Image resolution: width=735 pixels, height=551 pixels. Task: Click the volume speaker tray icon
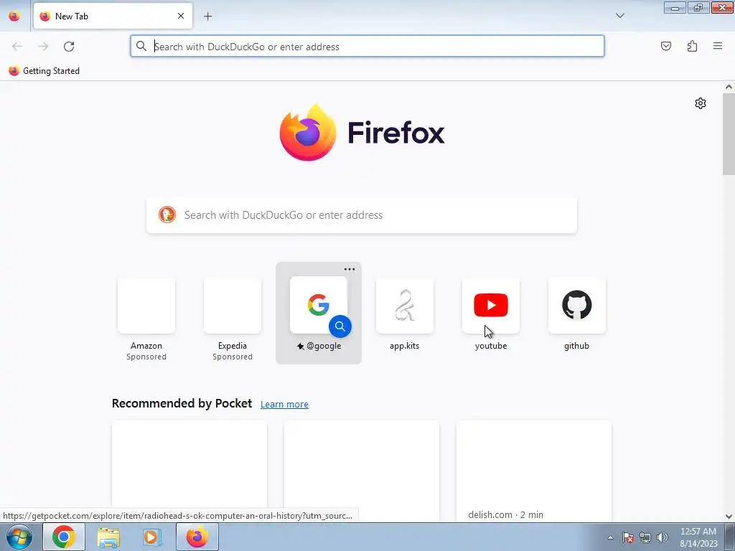[x=662, y=537]
